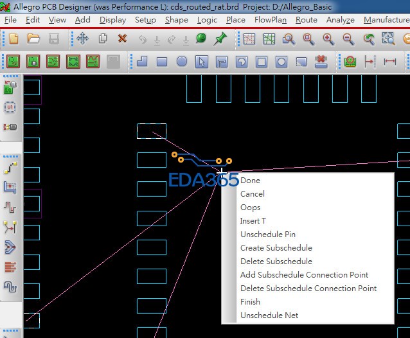Click the highlighted white dashed pin pad

click(151, 131)
